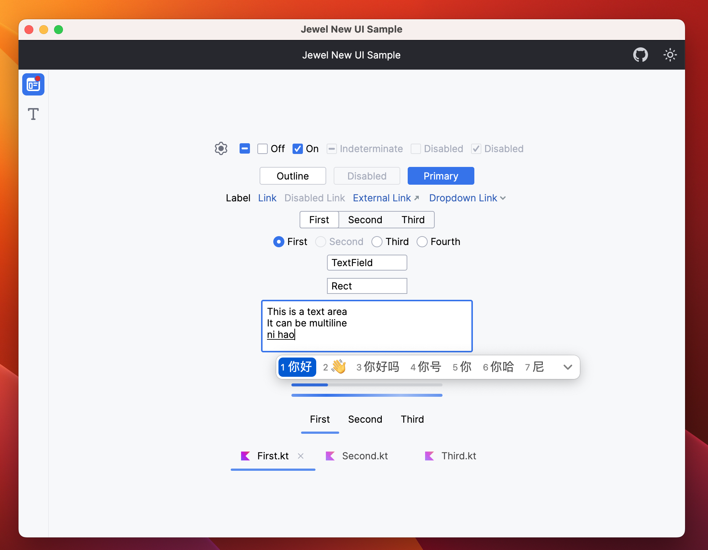Toggle the theme with the sun icon
The image size is (708, 550).
(670, 55)
